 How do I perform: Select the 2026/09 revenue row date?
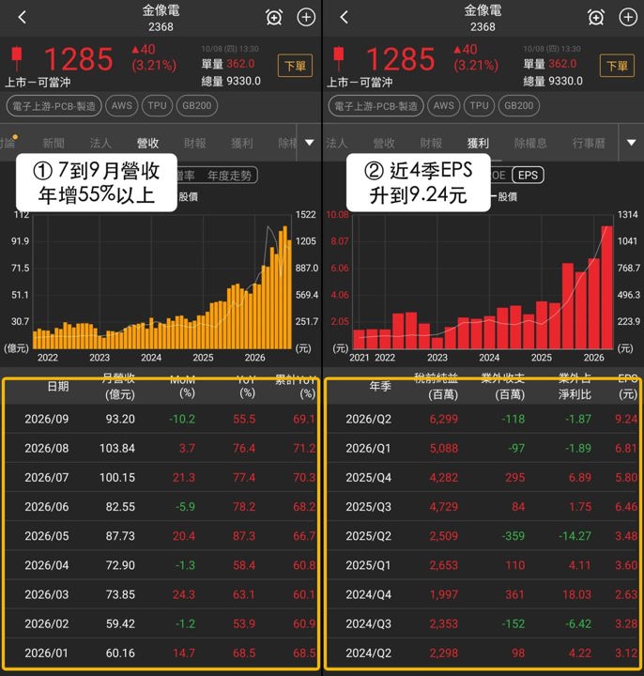click(x=47, y=419)
